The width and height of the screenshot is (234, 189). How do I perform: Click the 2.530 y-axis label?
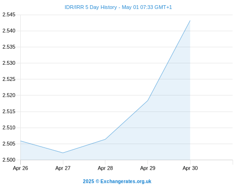coord(9,63)
